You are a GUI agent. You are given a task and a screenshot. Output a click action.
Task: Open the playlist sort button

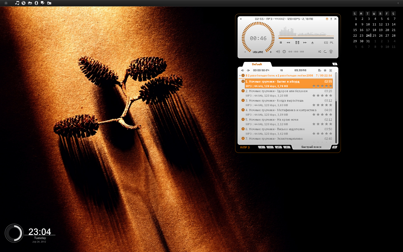[278, 147]
